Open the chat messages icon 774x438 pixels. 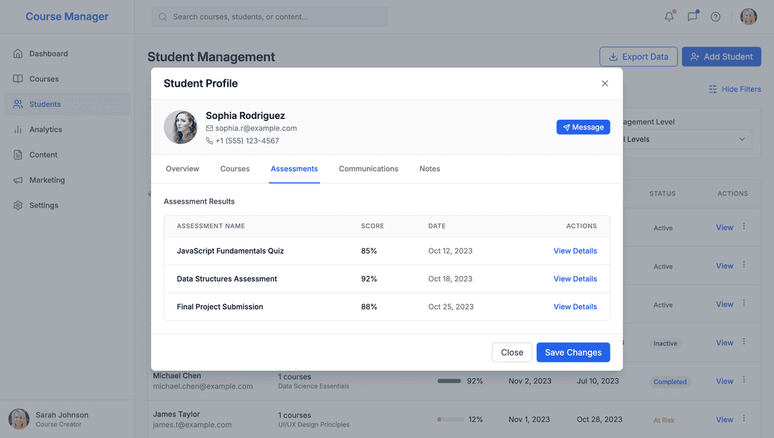pyautogui.click(x=692, y=16)
